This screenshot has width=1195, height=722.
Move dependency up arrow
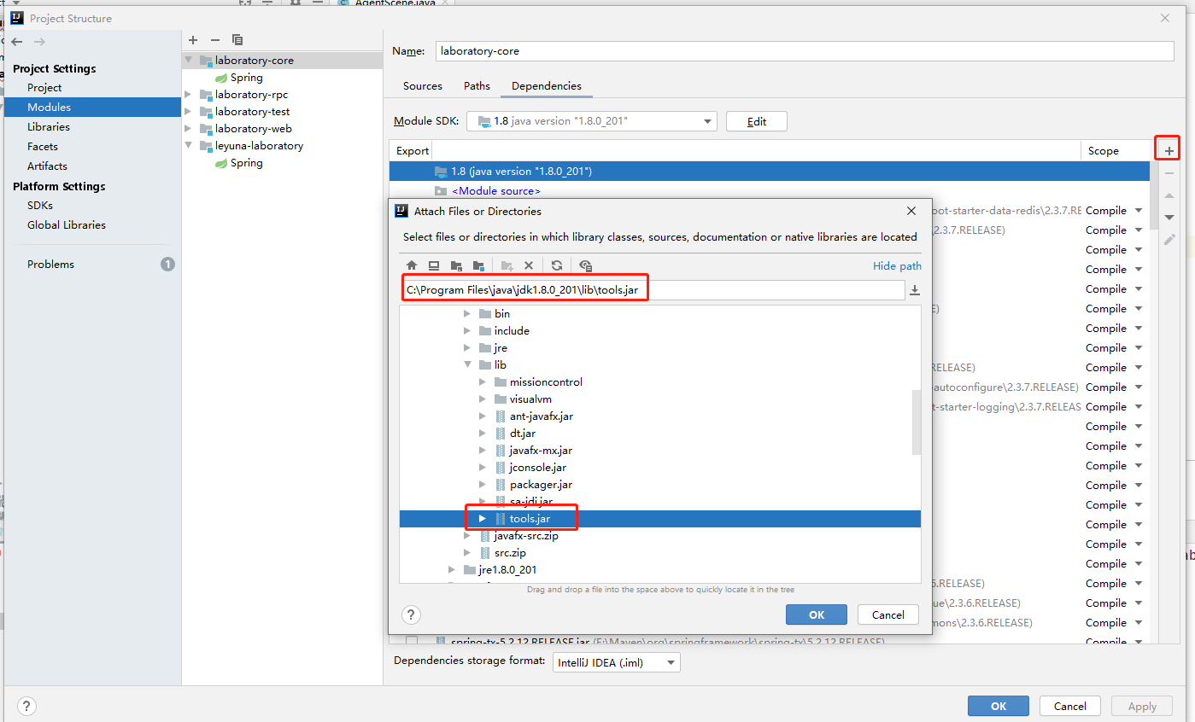click(1169, 195)
